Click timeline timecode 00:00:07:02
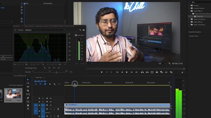The image size is (211, 118). click(x=40, y=81)
